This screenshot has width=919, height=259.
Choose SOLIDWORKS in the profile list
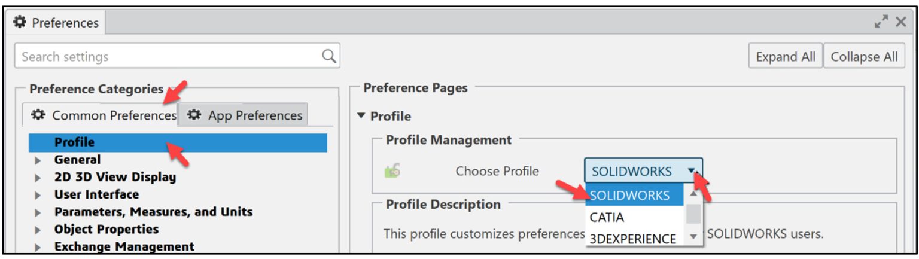(x=629, y=196)
